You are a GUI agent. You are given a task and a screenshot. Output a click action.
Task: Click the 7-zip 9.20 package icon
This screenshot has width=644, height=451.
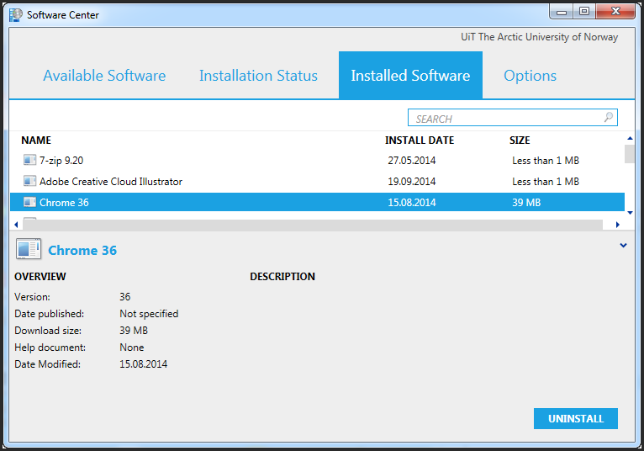coord(29,160)
